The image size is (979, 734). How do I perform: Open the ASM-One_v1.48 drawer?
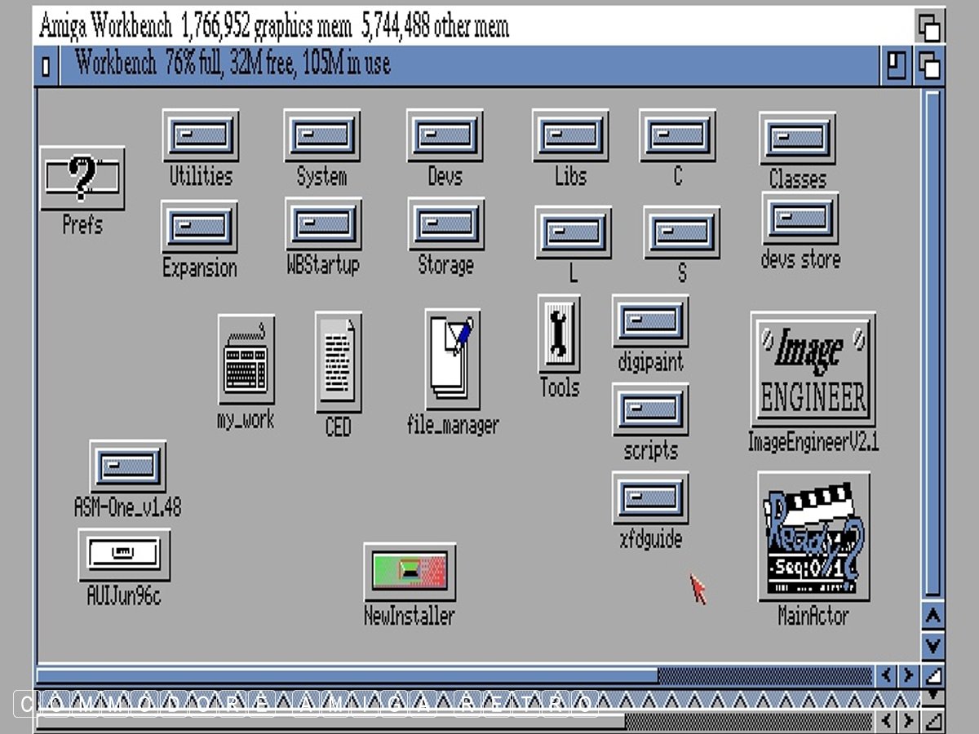pos(128,466)
